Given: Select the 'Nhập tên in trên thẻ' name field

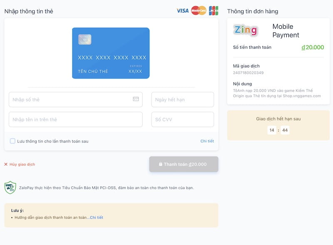Looking at the screenshot, I should (x=75, y=119).
